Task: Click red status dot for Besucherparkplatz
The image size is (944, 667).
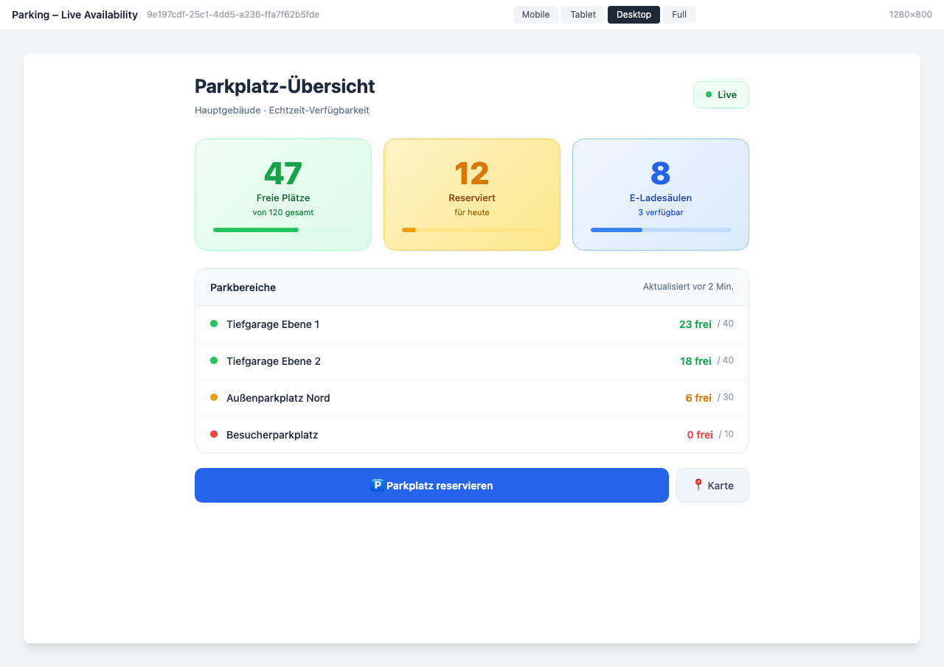Action: 214,434
